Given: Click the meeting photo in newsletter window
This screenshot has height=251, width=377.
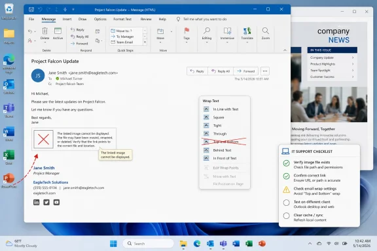Looking at the screenshot, I should 329,105.
